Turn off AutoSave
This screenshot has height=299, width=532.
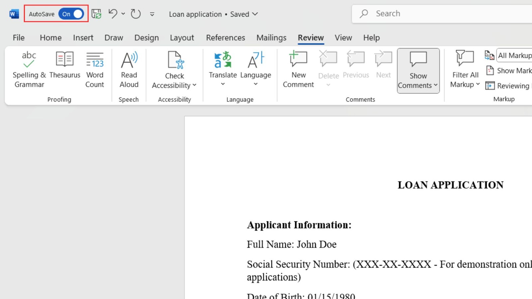tap(71, 14)
